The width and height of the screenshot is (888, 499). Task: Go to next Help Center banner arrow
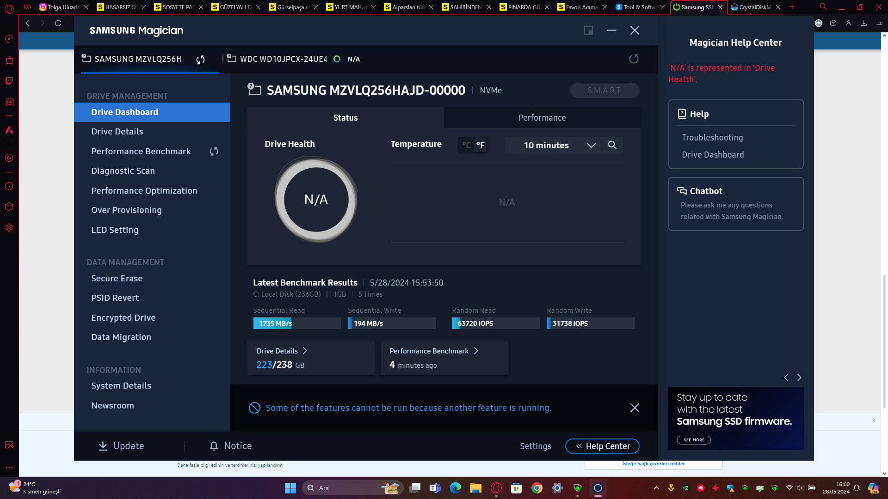[799, 377]
